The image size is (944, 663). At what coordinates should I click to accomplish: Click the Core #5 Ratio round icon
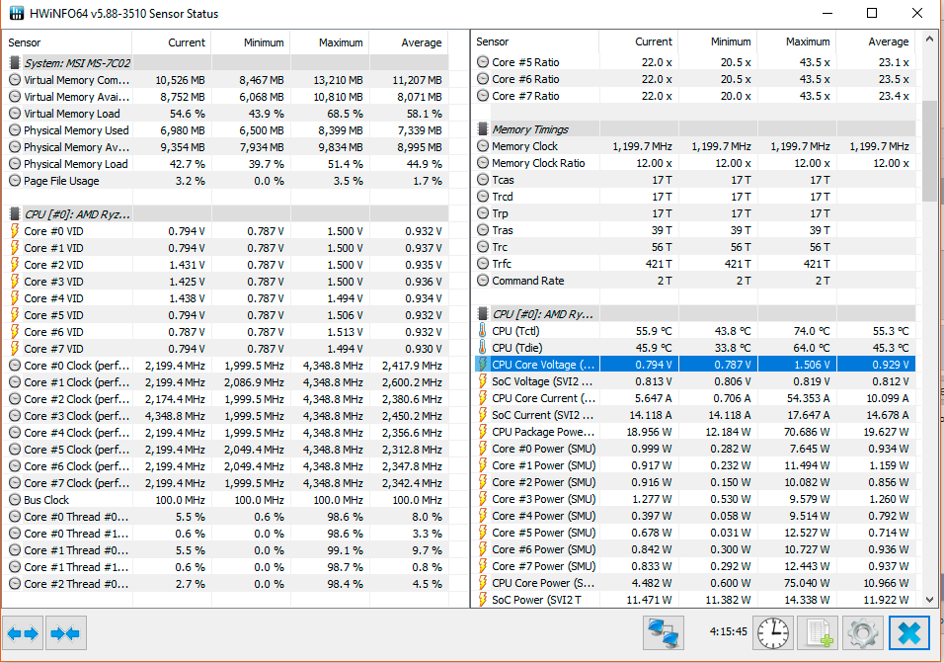coord(483,62)
